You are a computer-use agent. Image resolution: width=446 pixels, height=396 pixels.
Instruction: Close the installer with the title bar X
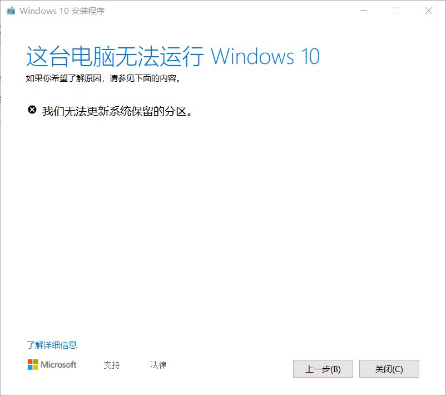tap(429, 11)
